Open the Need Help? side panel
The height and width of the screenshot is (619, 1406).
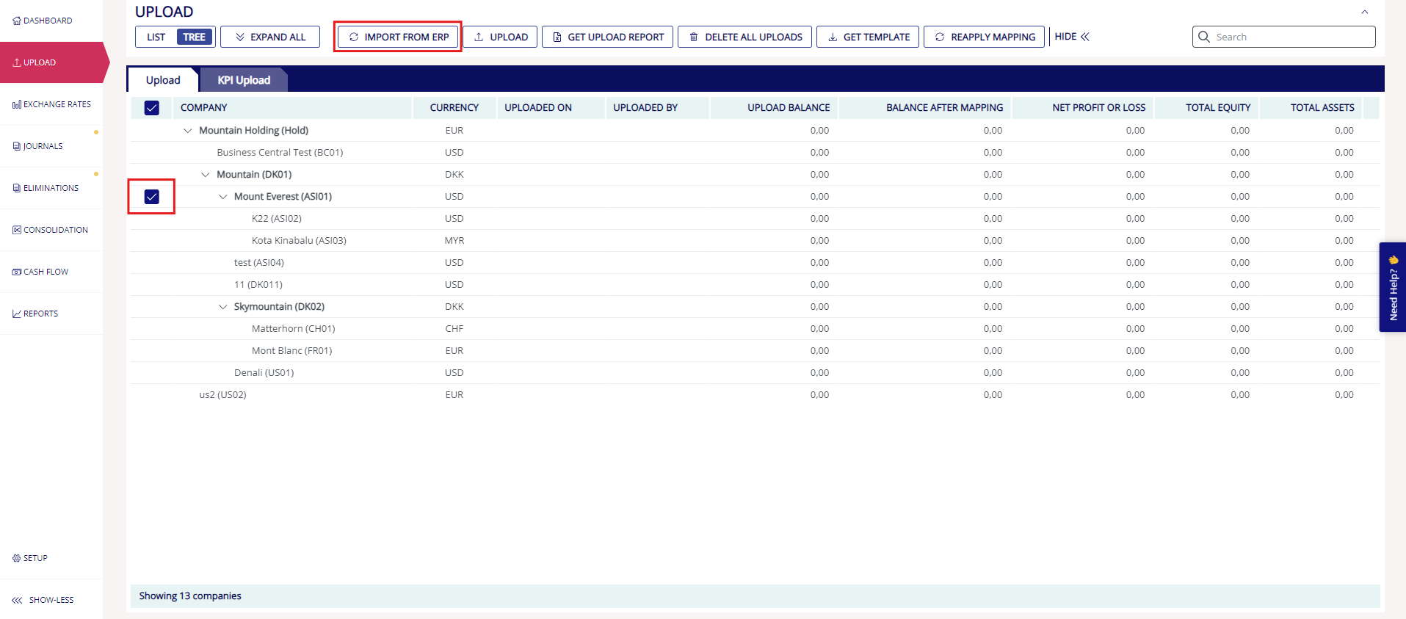1393,287
